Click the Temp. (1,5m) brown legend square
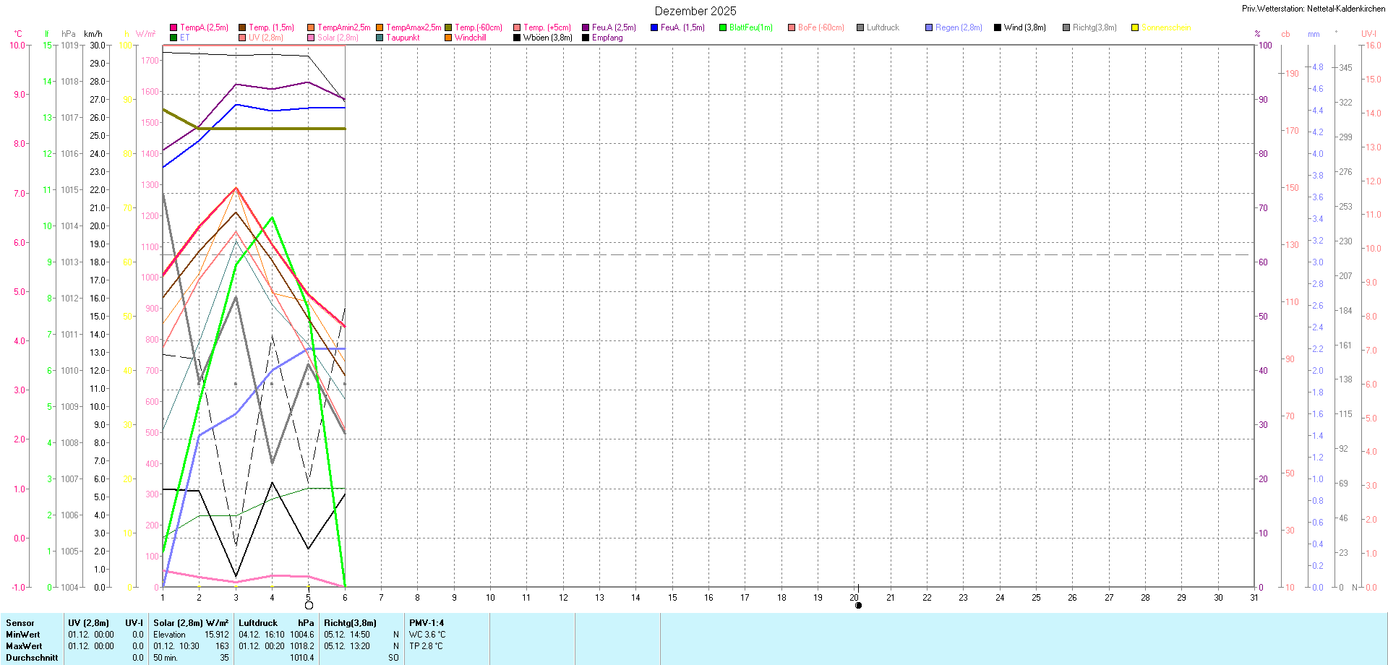 242,27
